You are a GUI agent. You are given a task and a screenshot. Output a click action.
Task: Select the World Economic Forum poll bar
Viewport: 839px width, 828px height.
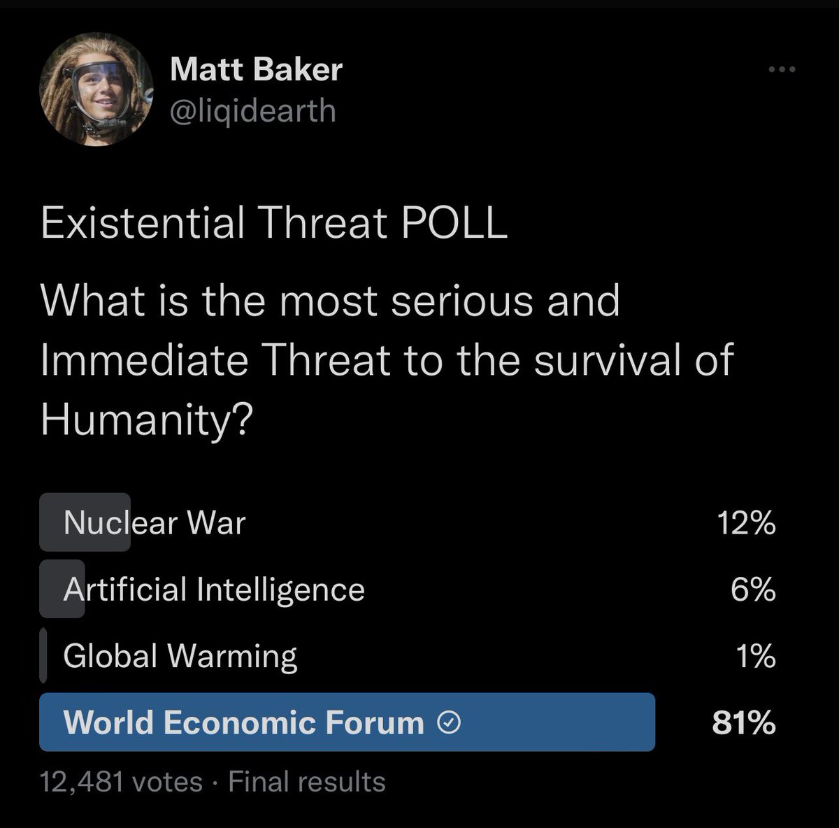tap(347, 722)
